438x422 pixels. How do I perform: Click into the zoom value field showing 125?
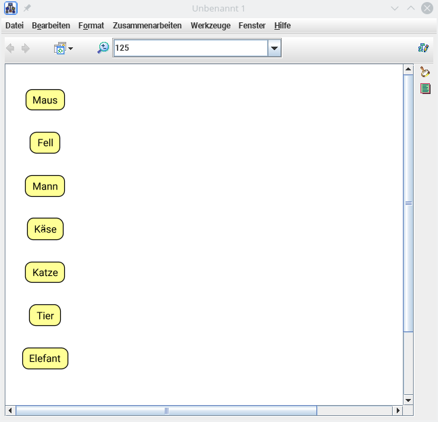pos(189,49)
